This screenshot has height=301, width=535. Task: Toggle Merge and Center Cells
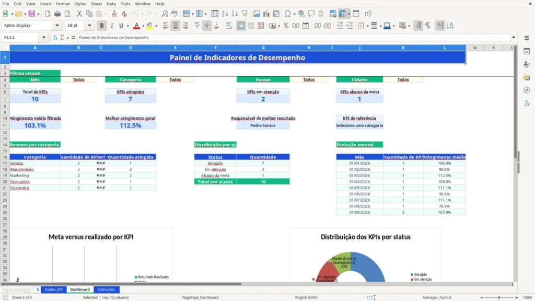pyautogui.click(x=241, y=26)
